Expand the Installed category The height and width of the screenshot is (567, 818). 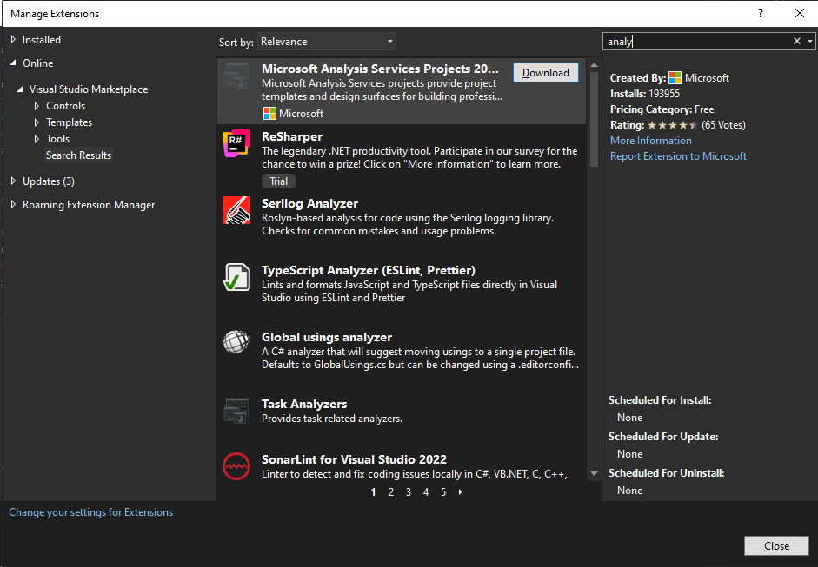point(13,40)
